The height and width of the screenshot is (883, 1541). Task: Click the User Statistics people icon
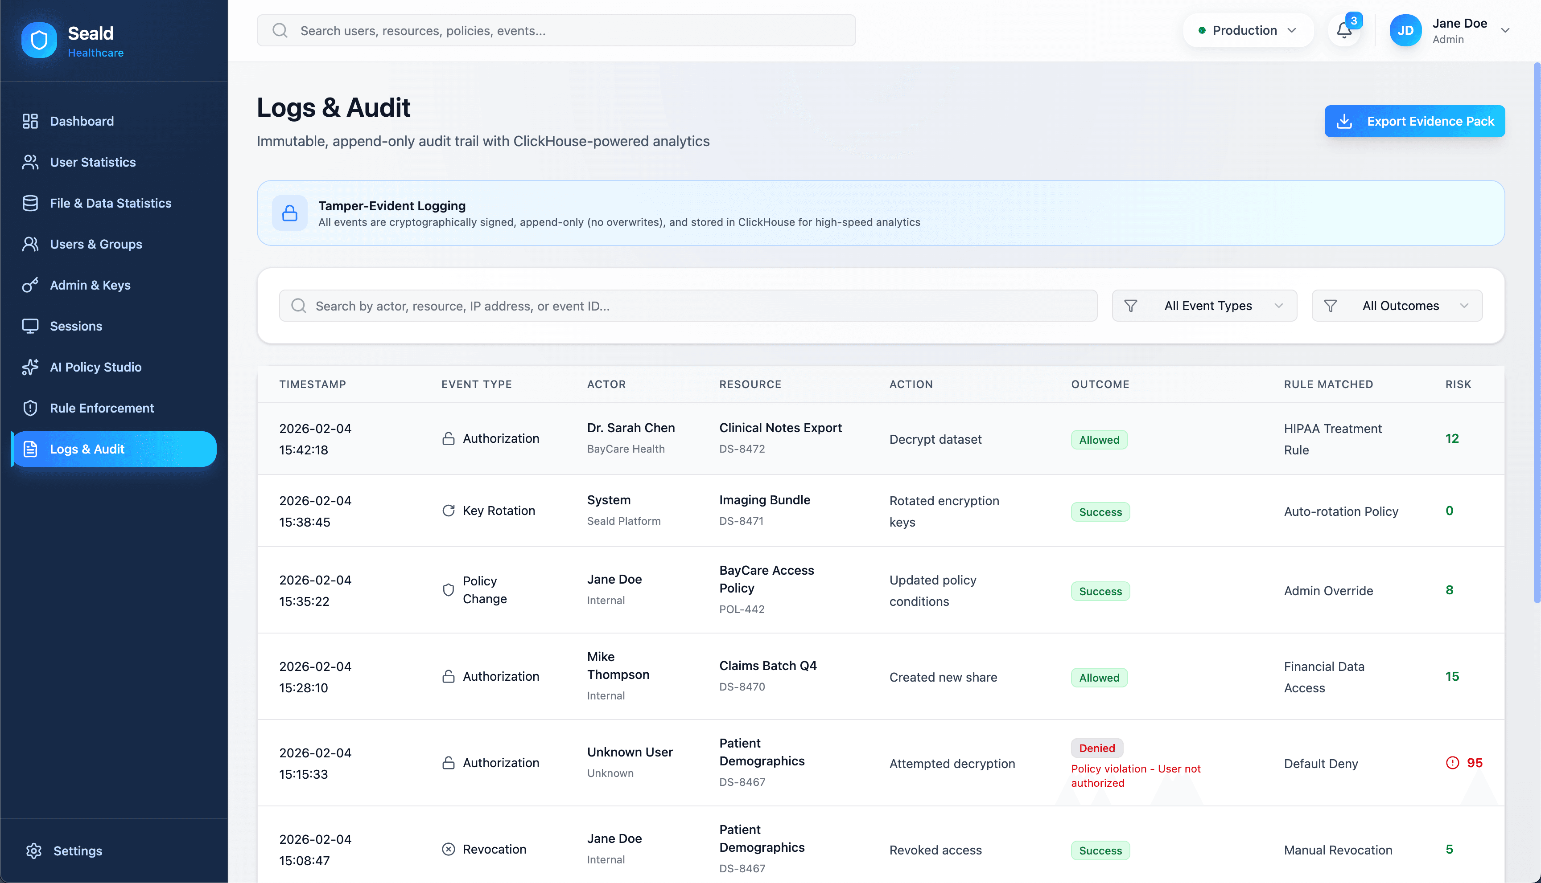pyautogui.click(x=30, y=162)
